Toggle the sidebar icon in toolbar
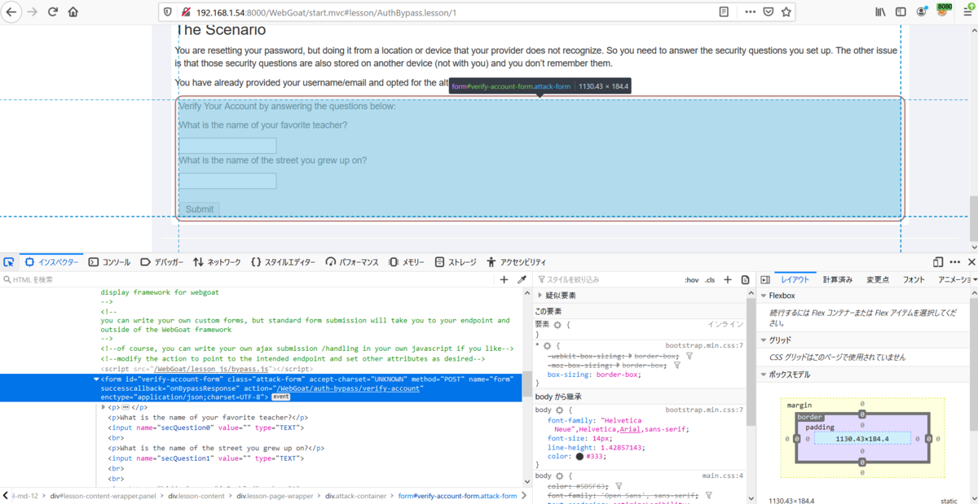 click(901, 12)
